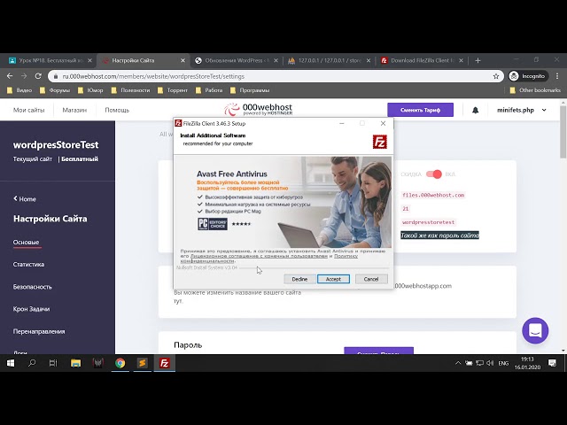Click the port value 21

[406, 209]
